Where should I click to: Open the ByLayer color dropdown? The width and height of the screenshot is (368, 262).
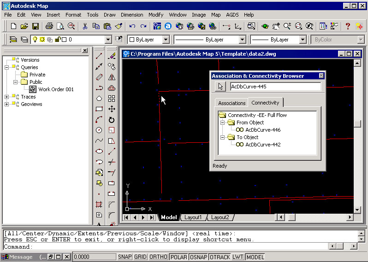point(166,40)
